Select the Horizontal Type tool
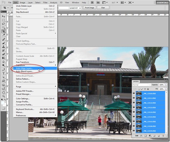The width and height of the screenshot is (170, 142). pyautogui.click(x=4, y=73)
